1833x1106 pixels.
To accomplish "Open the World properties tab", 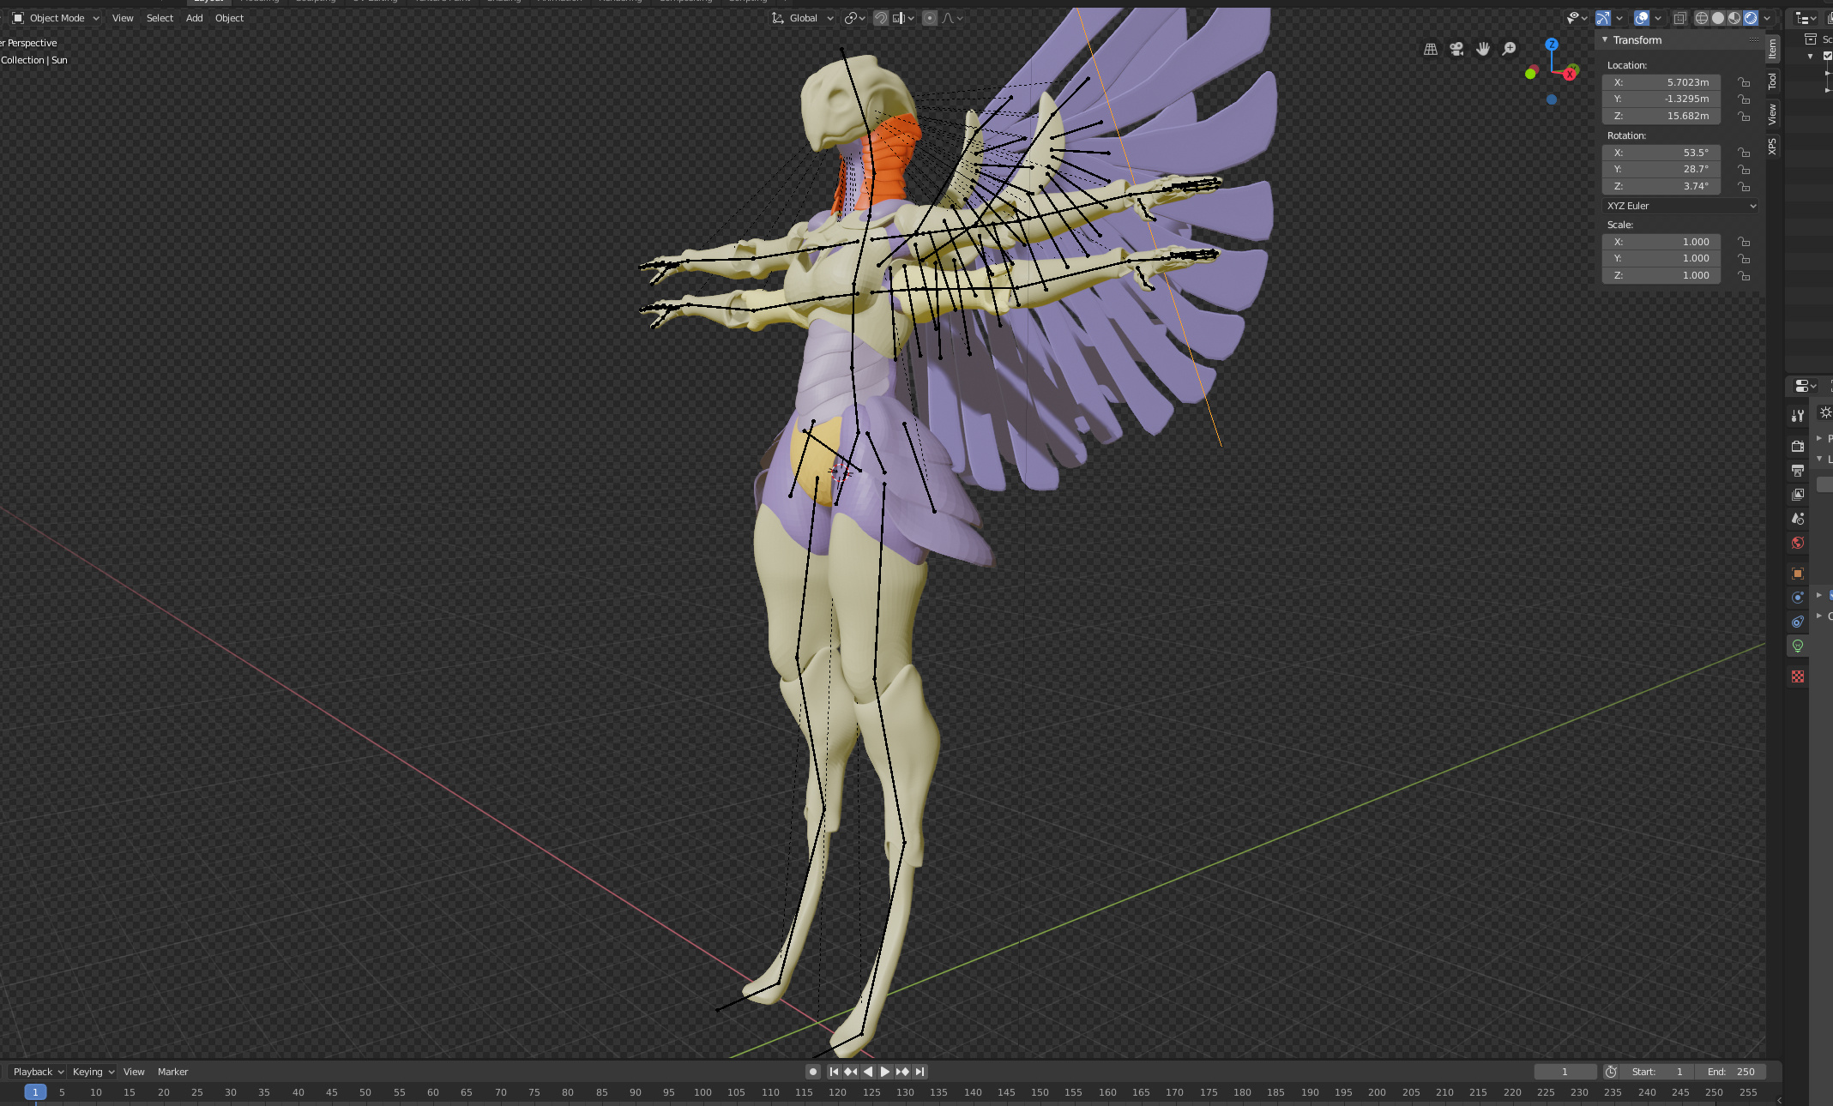I will point(1798,543).
